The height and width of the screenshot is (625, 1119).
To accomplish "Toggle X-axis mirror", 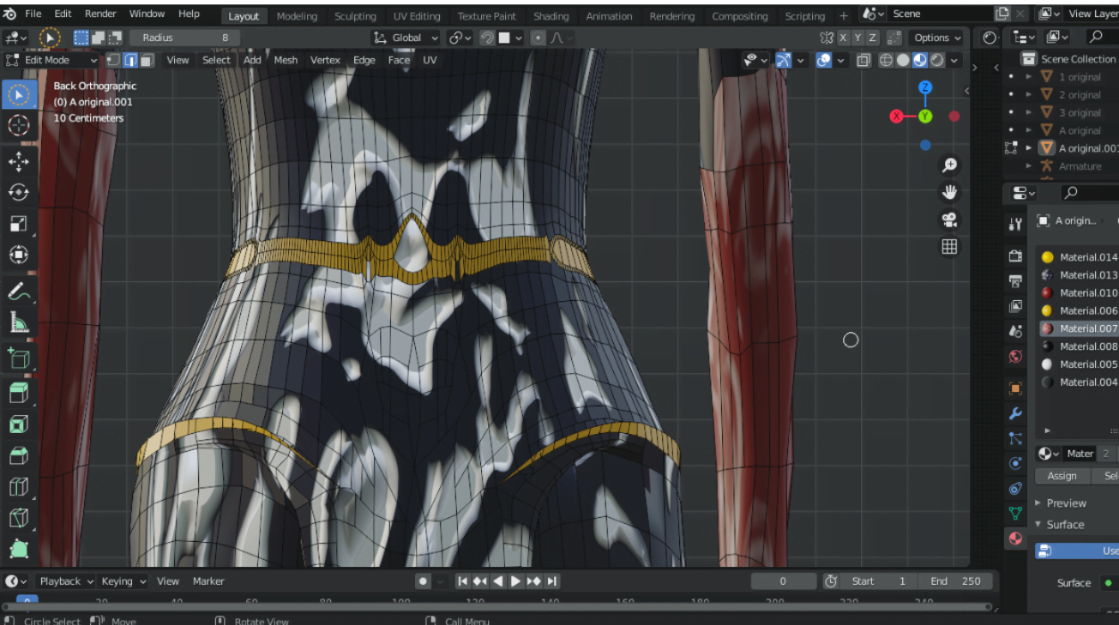I will pyautogui.click(x=841, y=37).
